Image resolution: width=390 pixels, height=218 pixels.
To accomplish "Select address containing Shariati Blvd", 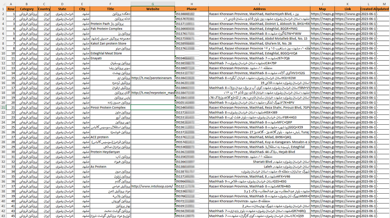I will (x=259, y=162).
